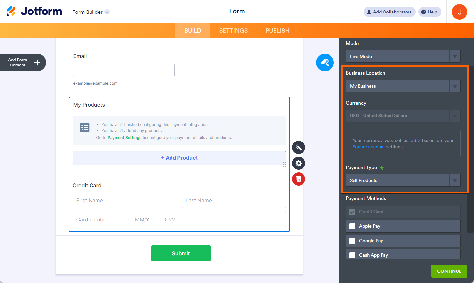The width and height of the screenshot is (474, 283).
Task: Click the CONTINUE button
Action: point(449,271)
